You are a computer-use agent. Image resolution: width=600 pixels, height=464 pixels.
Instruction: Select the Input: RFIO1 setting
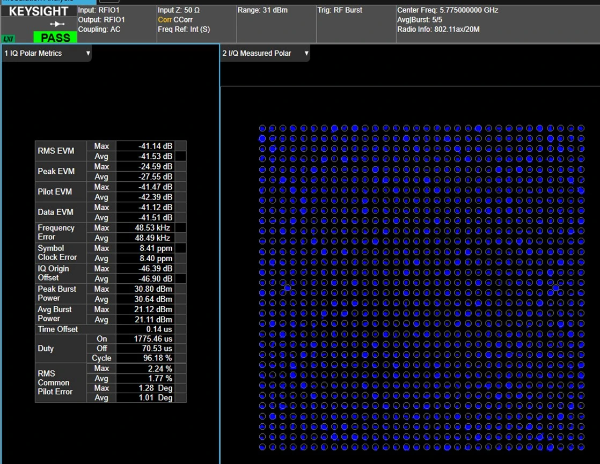(99, 10)
